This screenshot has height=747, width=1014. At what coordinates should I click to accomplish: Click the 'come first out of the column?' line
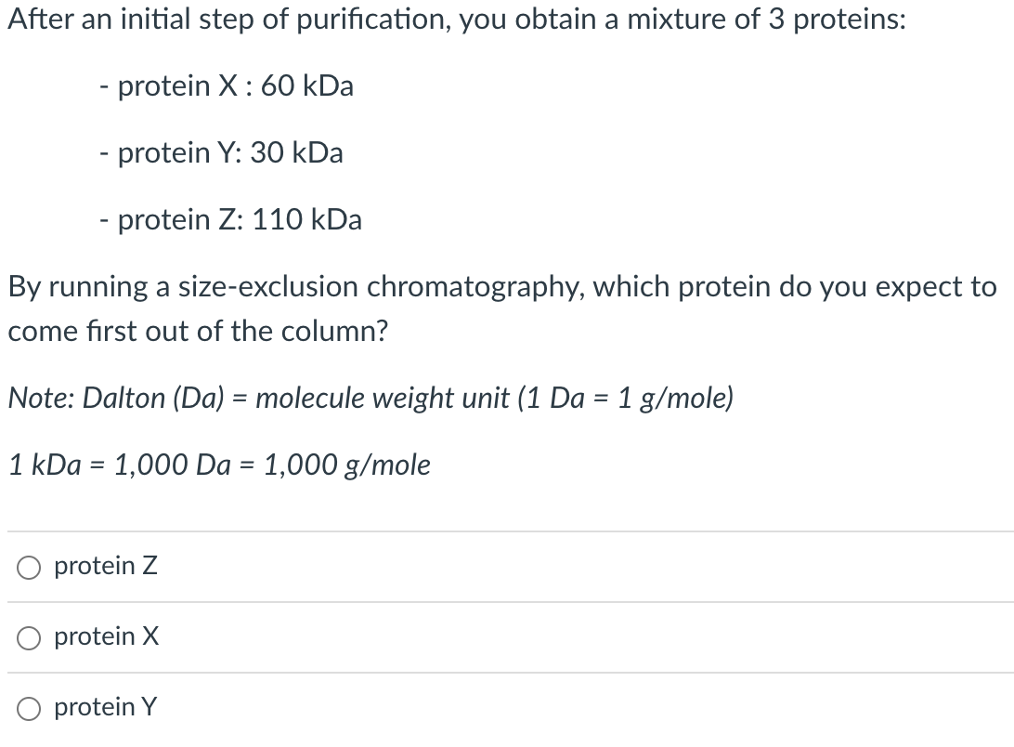pos(198,332)
